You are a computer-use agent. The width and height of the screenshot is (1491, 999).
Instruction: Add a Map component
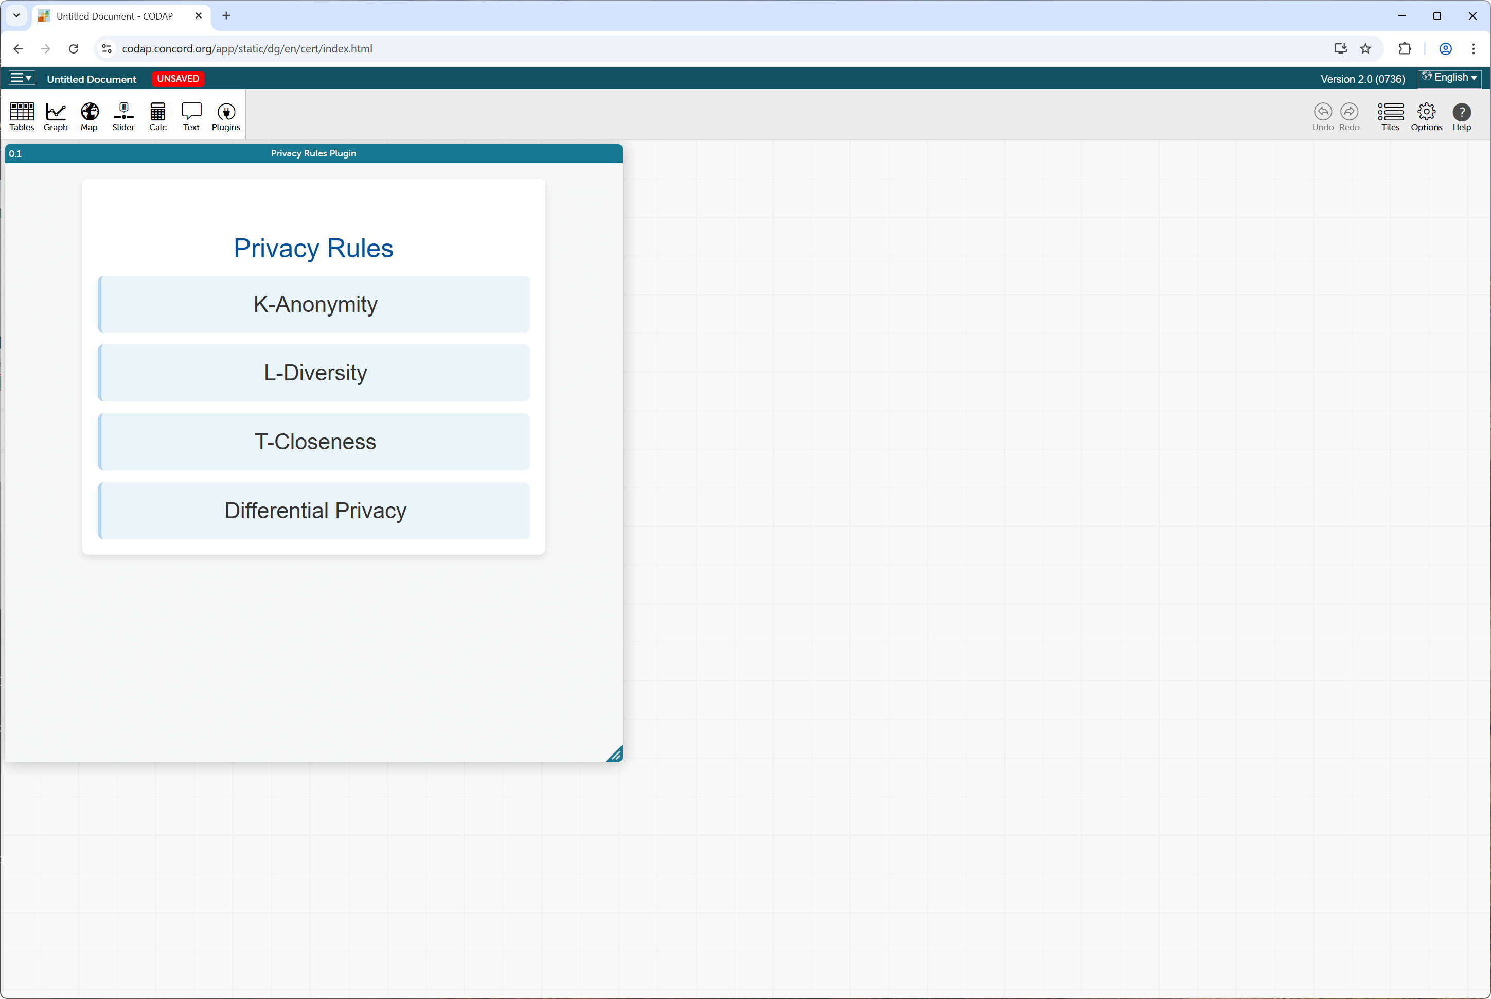[x=89, y=117]
